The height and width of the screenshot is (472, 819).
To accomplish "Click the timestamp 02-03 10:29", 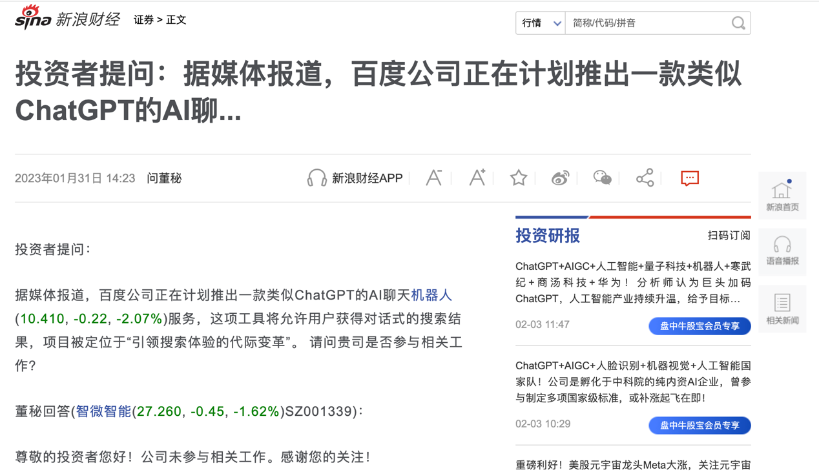I will (543, 424).
